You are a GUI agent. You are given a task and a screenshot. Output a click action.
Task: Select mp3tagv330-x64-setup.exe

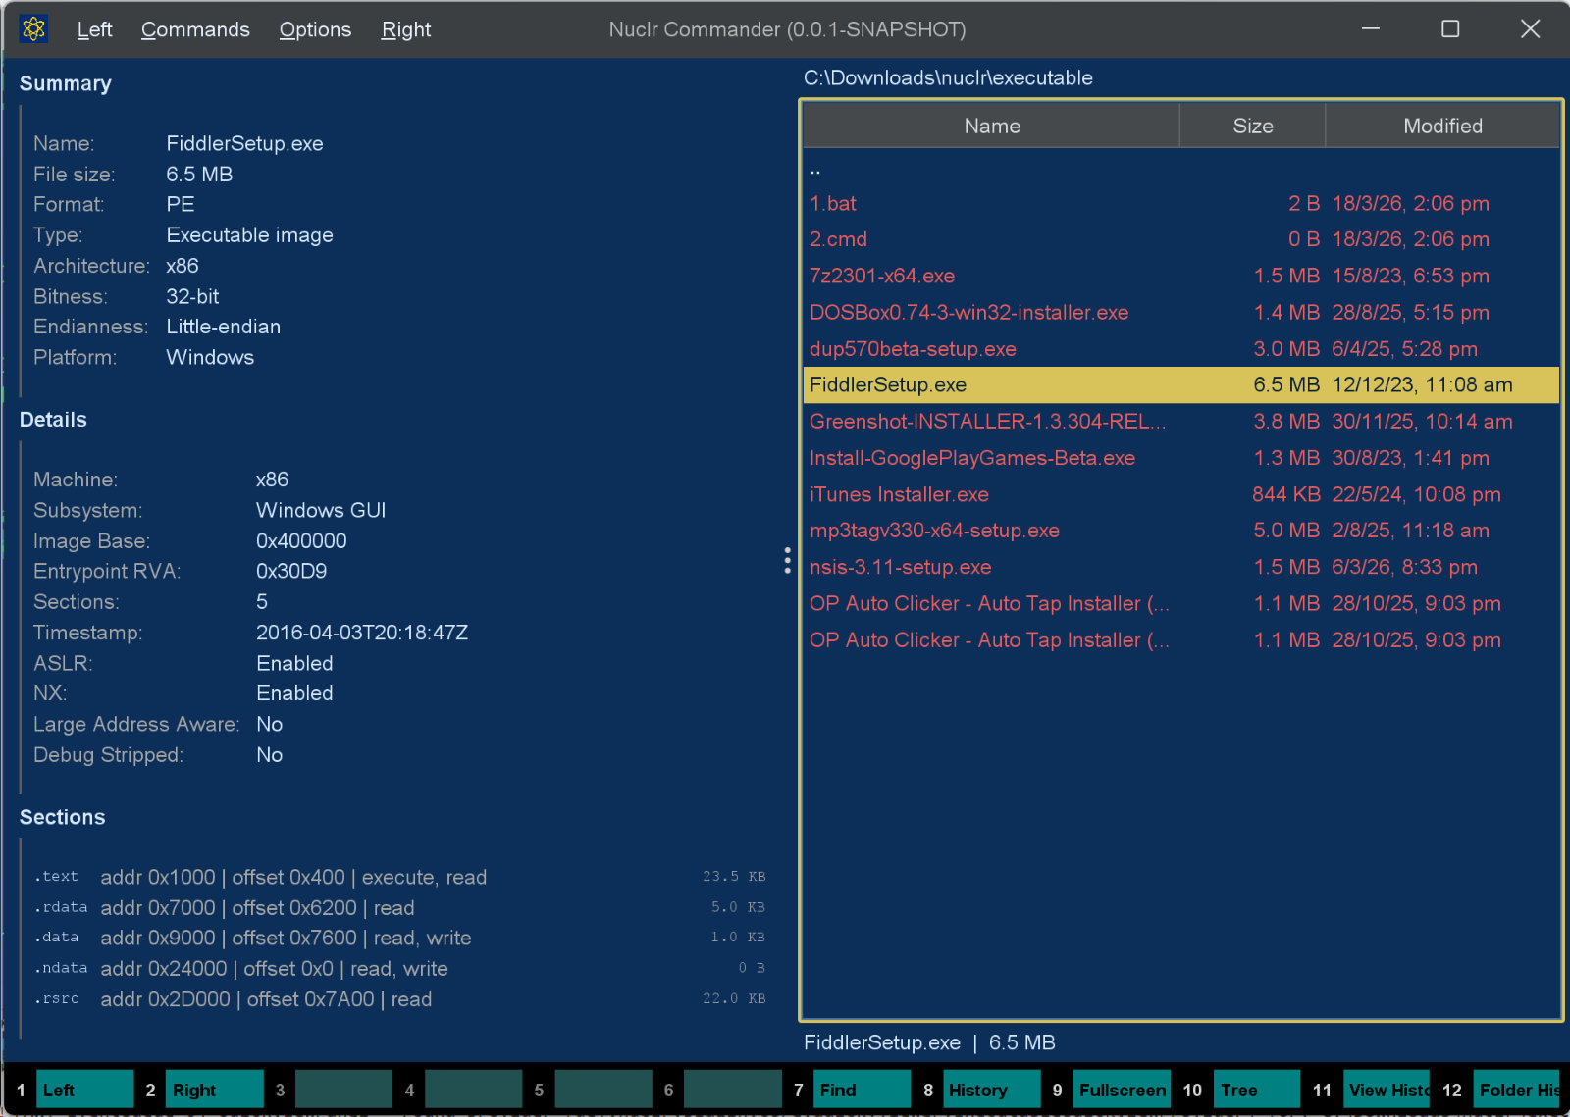tap(1181, 531)
